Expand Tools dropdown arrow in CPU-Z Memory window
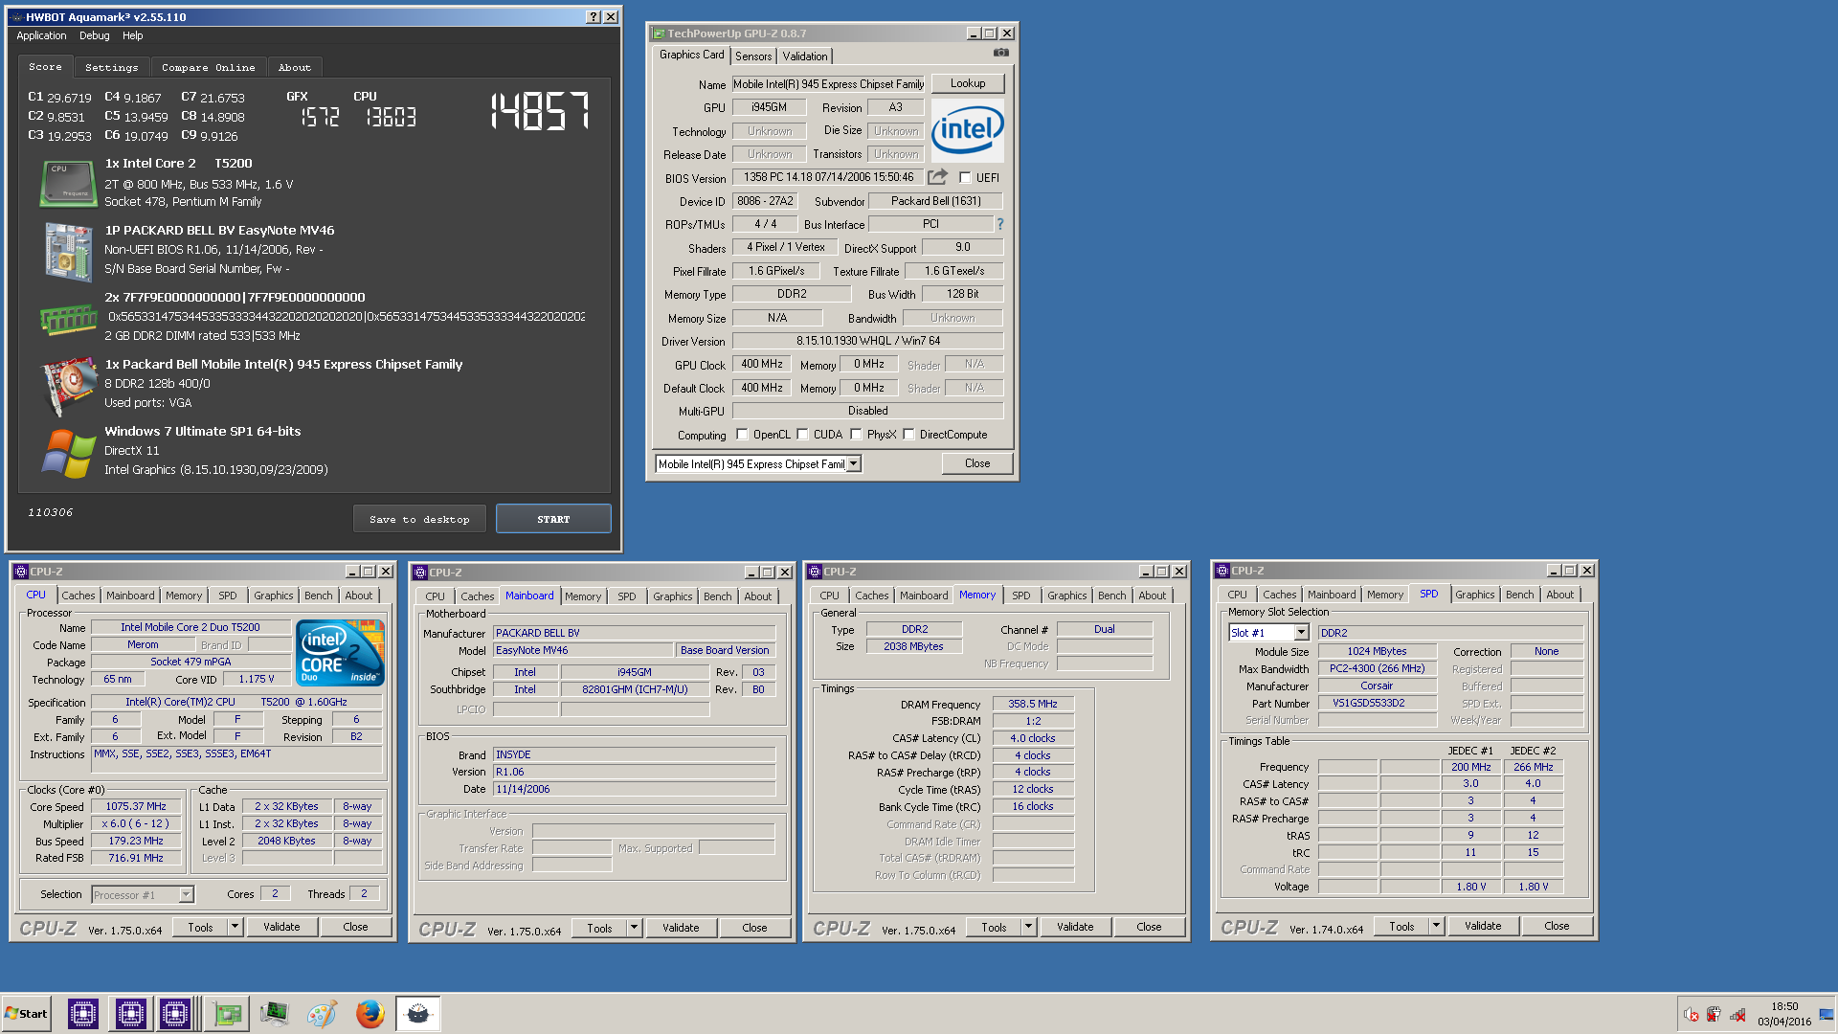The height and width of the screenshot is (1034, 1838). [x=1028, y=927]
